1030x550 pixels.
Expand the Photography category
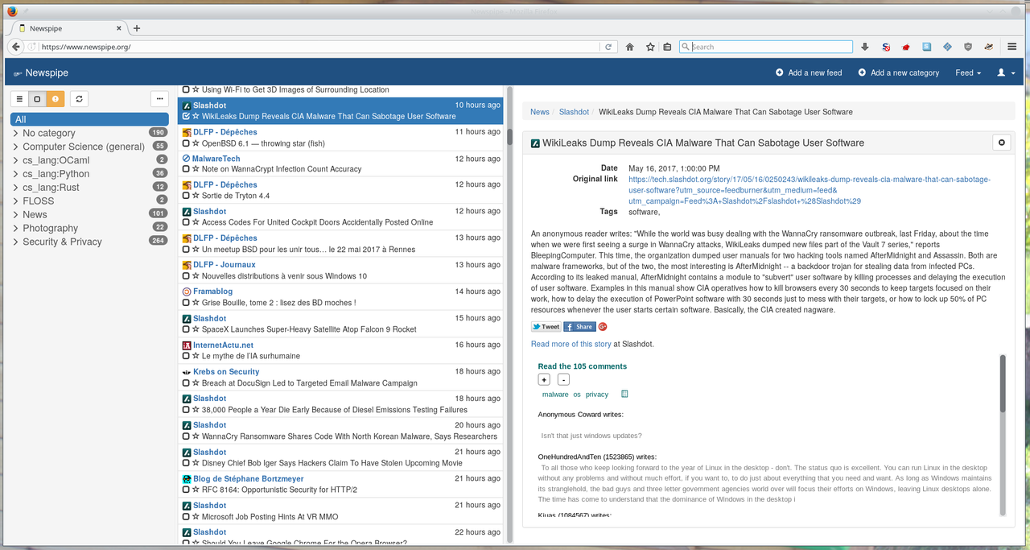[x=16, y=228]
